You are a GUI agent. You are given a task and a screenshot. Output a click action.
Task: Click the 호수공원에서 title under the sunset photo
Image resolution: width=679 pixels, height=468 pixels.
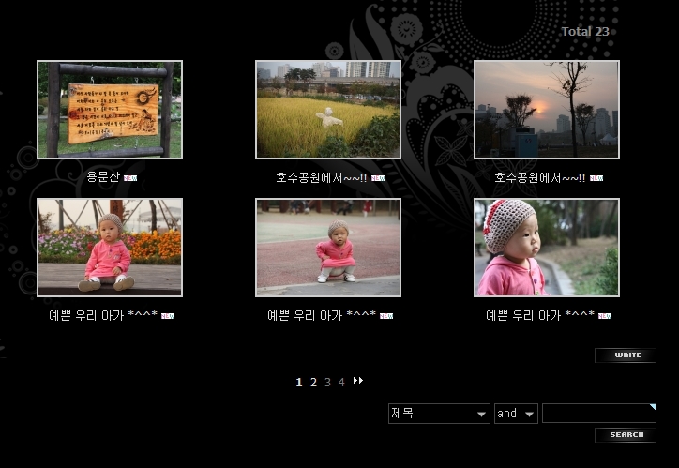pyautogui.click(x=540, y=176)
